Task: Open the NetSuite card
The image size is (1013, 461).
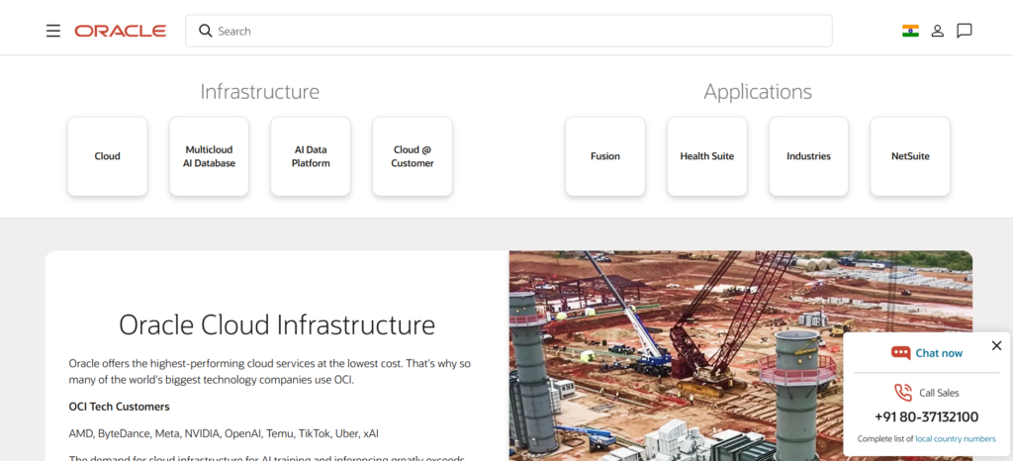Action: pyautogui.click(x=910, y=156)
